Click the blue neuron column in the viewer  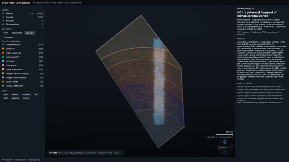[x=159, y=82]
